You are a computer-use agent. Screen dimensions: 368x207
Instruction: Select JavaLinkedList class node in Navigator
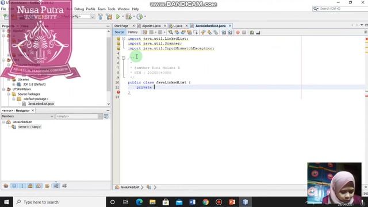(x=22, y=122)
